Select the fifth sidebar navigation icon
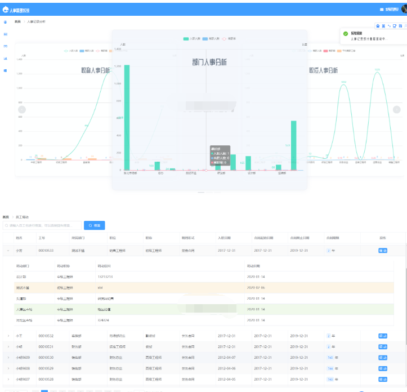The height and width of the screenshot is (392, 407). (5, 70)
